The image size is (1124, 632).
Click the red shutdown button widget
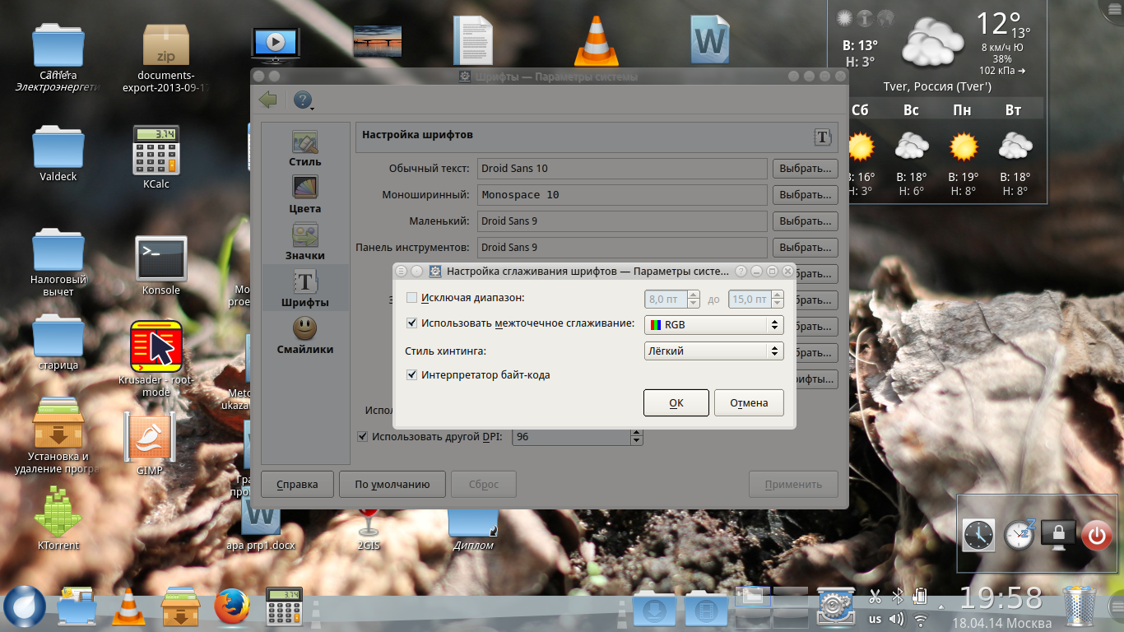1095,536
